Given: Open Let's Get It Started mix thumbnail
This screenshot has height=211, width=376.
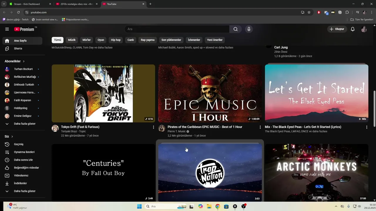Looking at the screenshot, I should click(x=317, y=93).
